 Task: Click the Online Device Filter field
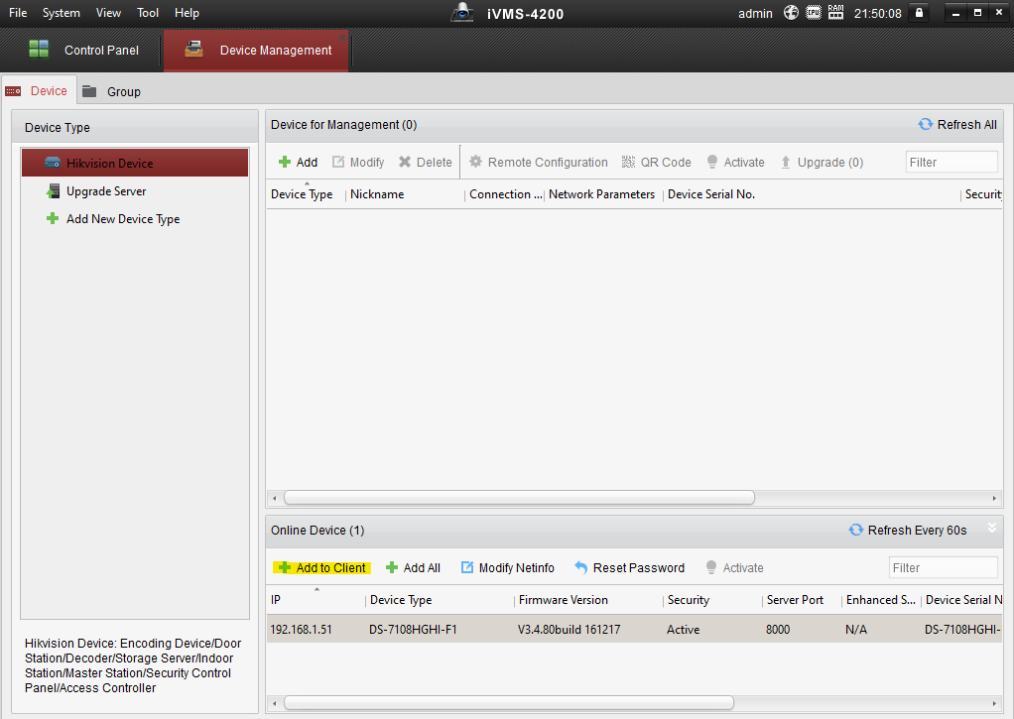943,567
